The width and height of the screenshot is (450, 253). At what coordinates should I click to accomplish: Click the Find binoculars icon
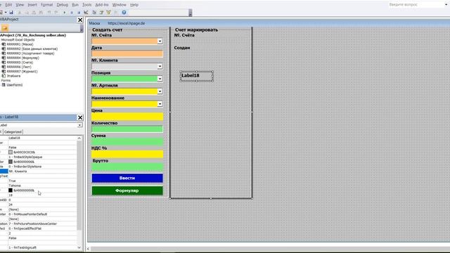(x=41, y=13)
